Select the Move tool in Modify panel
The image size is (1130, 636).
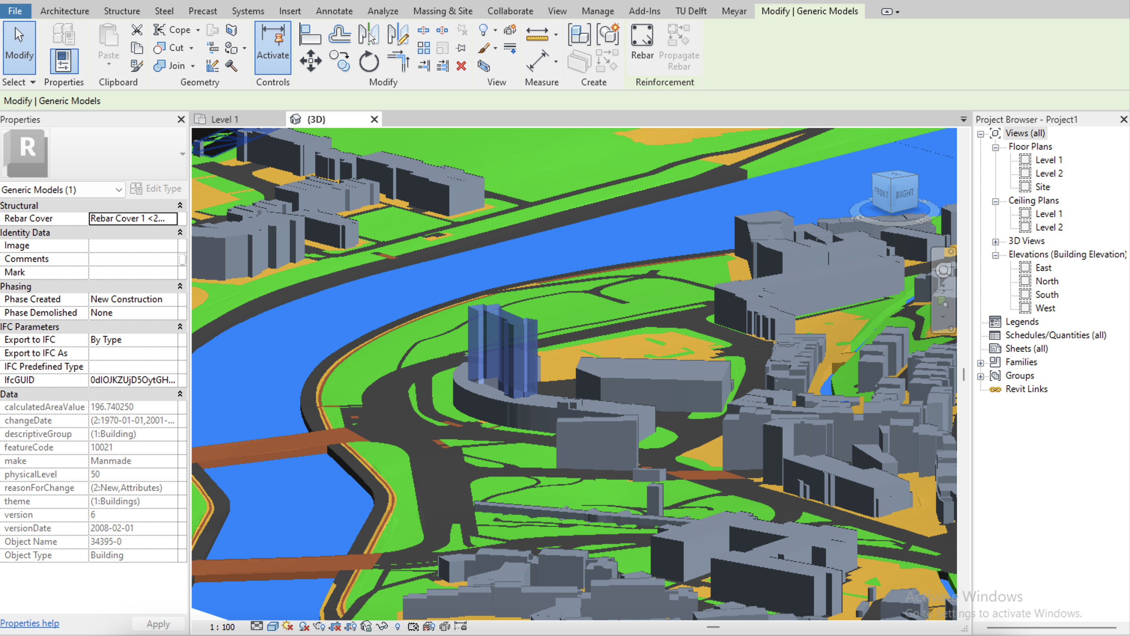(x=310, y=61)
